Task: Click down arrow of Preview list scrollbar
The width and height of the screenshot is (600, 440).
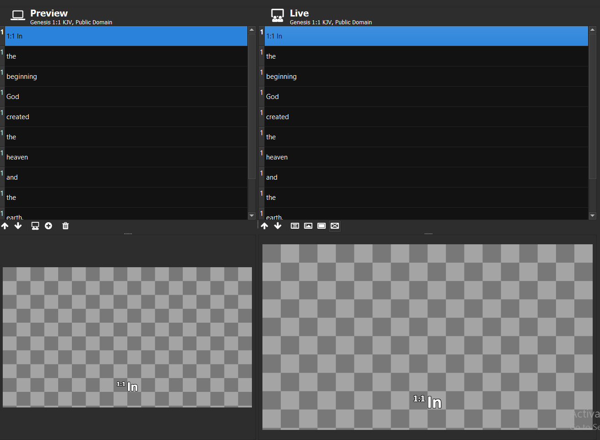Action: [x=251, y=215]
